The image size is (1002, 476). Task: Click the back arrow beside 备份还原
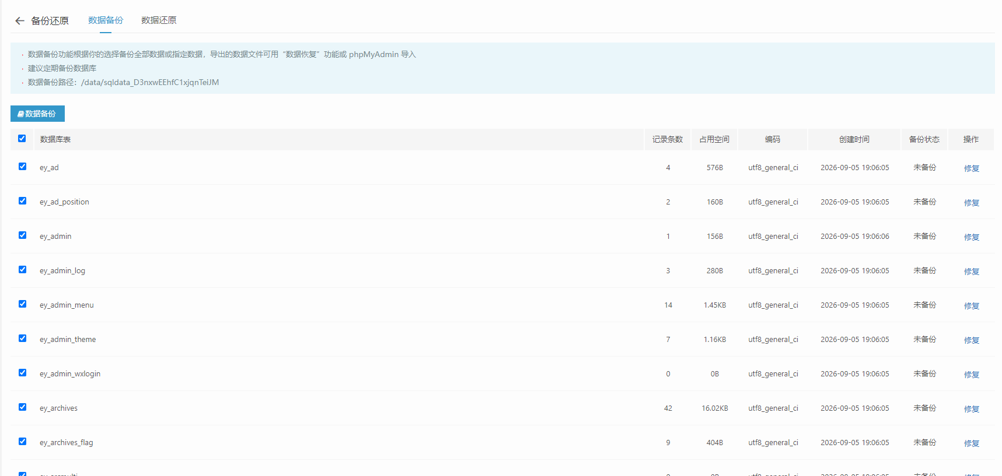point(20,21)
